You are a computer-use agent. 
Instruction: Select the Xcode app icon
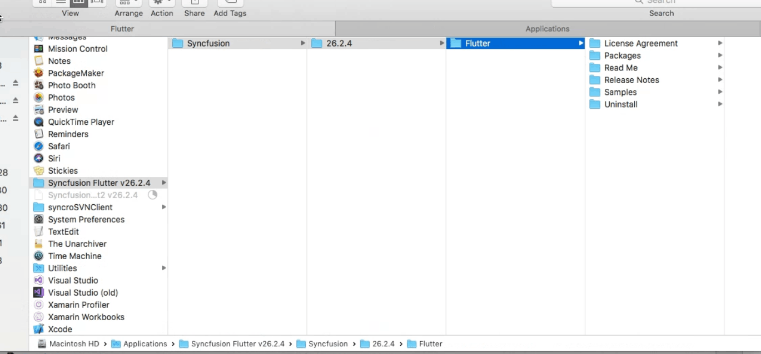point(38,330)
